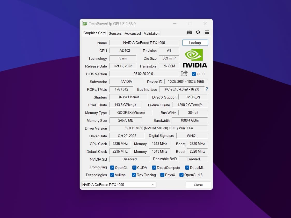Screen dimensions: 291x218
Task: Click the Subvendor field NVIDIA
Action: [x=126, y=81]
